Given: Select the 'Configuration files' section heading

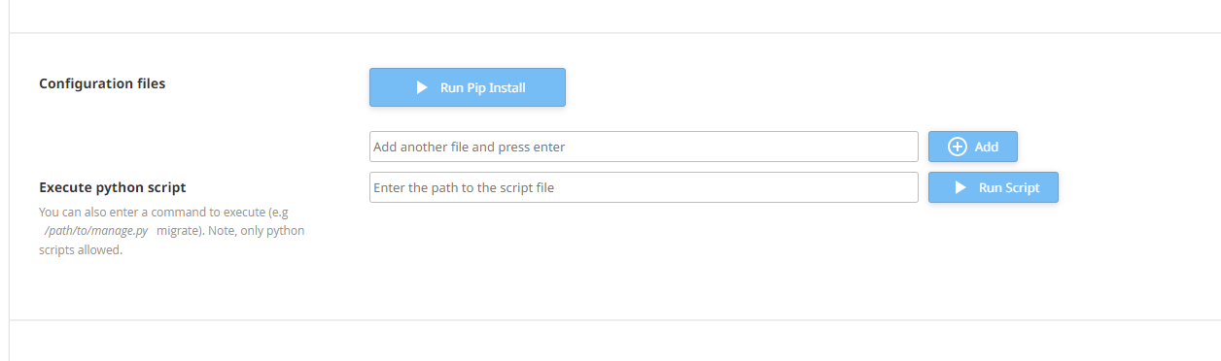Looking at the screenshot, I should (x=102, y=83).
